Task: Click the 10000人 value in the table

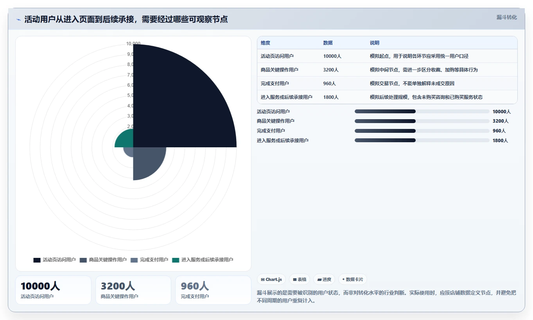Action: point(332,56)
